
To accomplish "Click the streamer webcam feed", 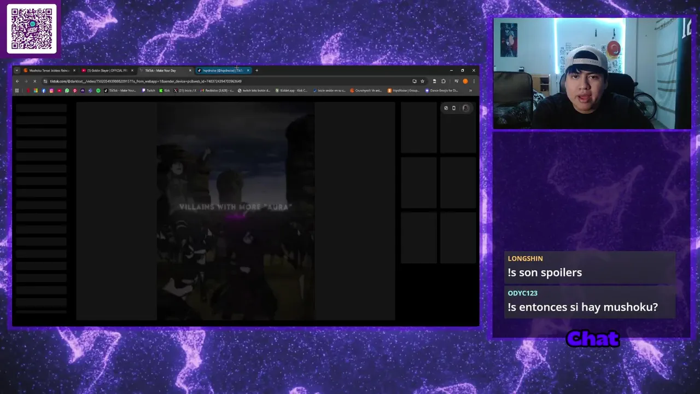I will pyautogui.click(x=592, y=74).
